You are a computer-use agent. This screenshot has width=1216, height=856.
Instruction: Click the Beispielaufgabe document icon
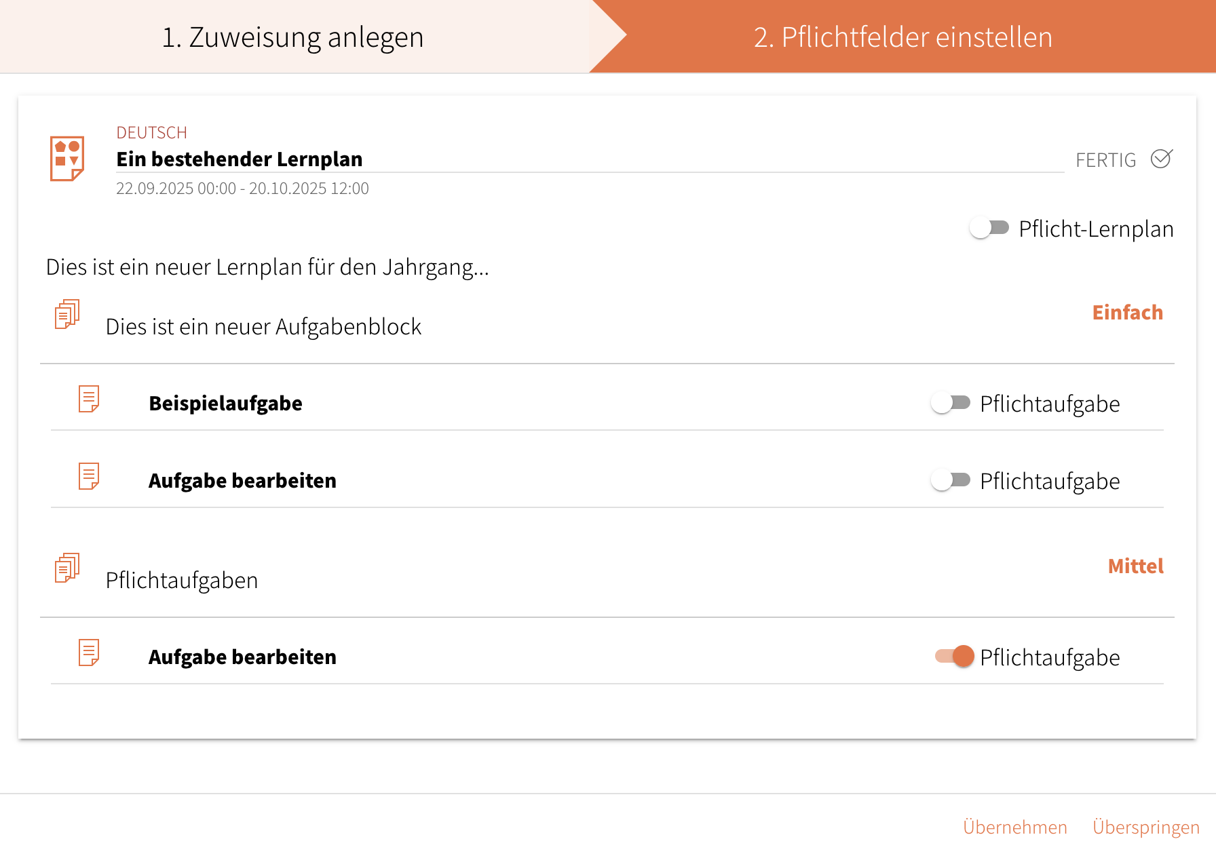coord(89,399)
